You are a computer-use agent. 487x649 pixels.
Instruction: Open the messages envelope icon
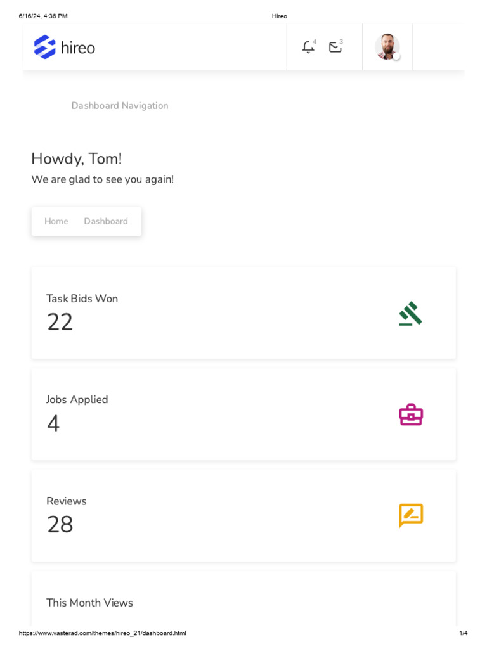pos(335,47)
